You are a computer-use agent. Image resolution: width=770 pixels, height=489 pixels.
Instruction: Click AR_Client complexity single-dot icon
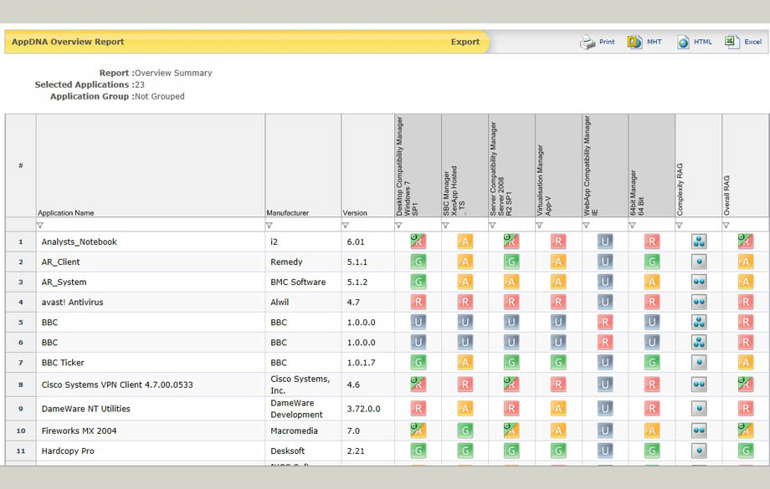tap(699, 262)
